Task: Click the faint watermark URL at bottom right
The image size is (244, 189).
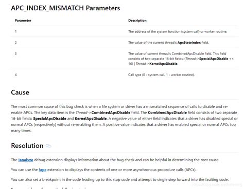Action: (217, 184)
